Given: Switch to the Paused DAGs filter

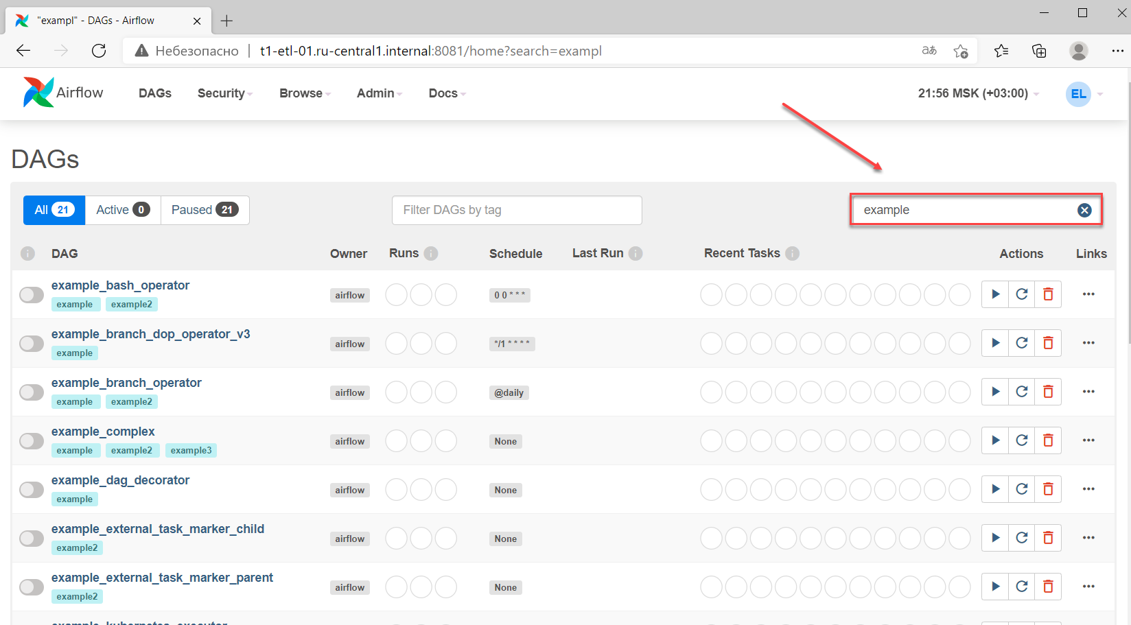Looking at the screenshot, I should [205, 210].
